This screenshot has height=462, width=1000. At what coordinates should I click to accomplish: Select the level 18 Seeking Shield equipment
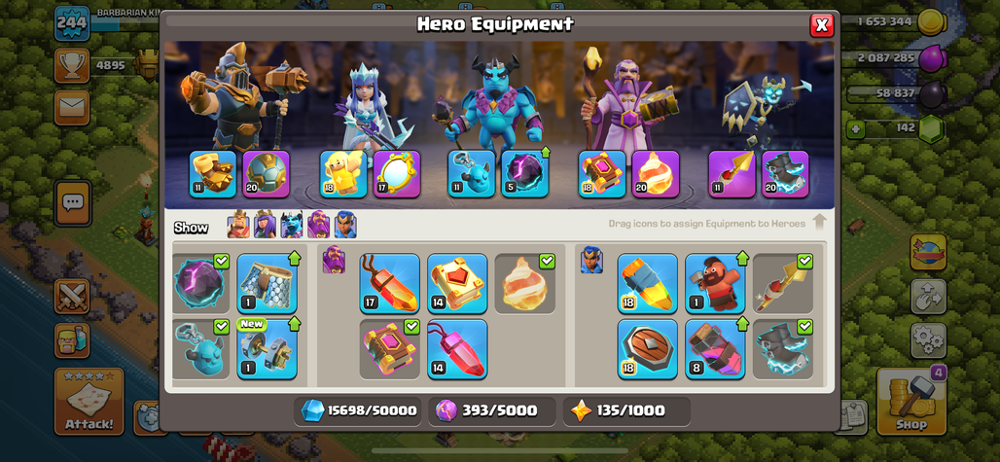[x=647, y=349]
